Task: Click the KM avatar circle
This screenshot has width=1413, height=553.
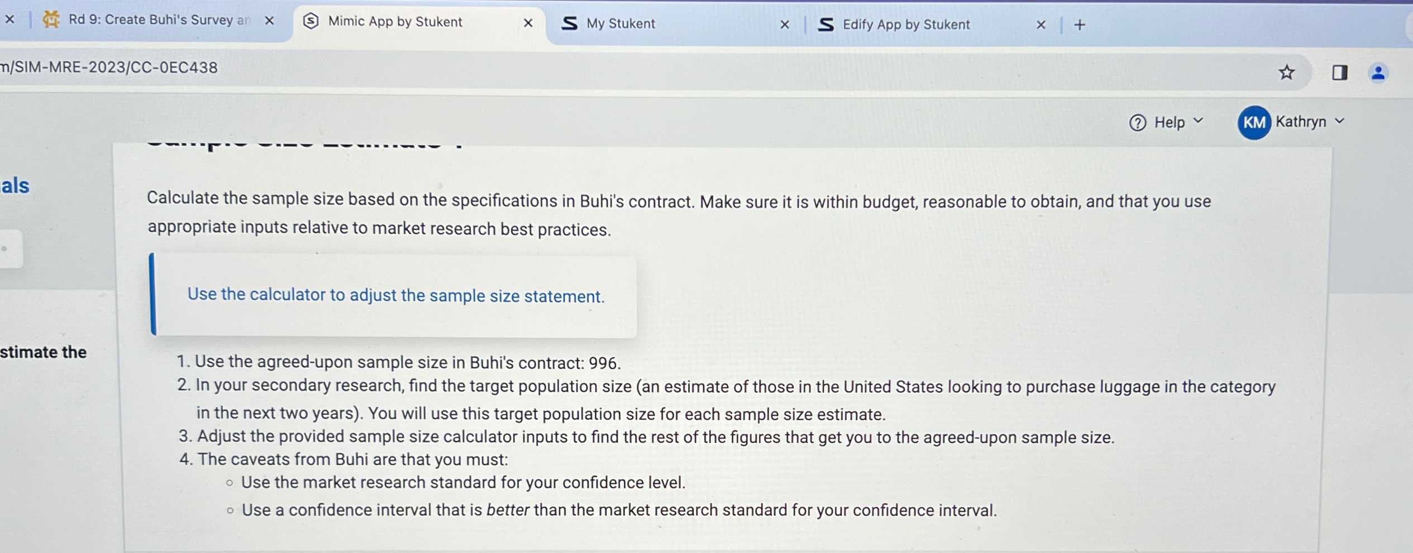Action: point(1253,122)
